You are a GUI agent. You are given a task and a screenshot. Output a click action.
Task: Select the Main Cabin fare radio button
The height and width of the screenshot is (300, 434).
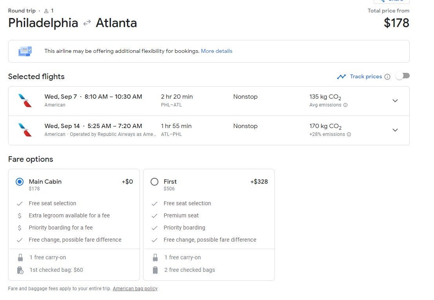[x=20, y=182]
